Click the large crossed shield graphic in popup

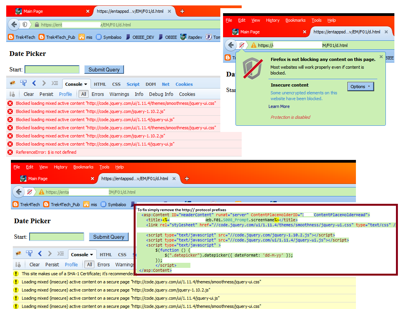253,68
